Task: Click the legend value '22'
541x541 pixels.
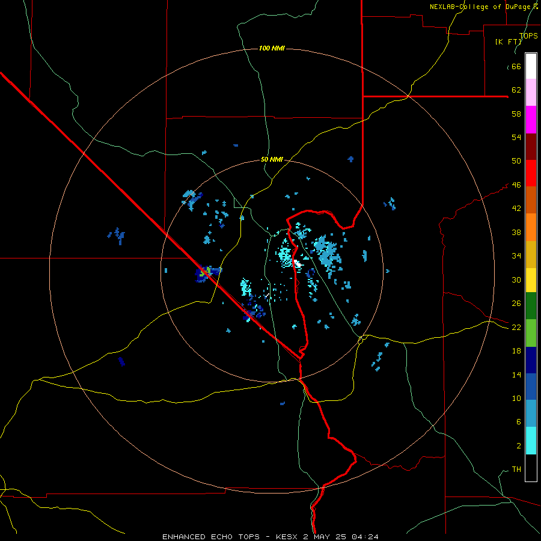Action: [x=516, y=327]
